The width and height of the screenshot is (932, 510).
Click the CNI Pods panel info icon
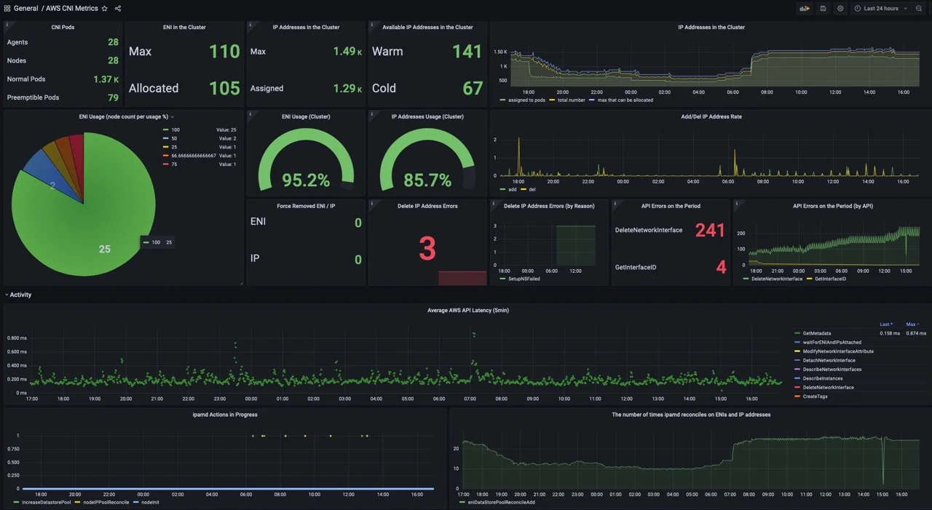(7, 25)
